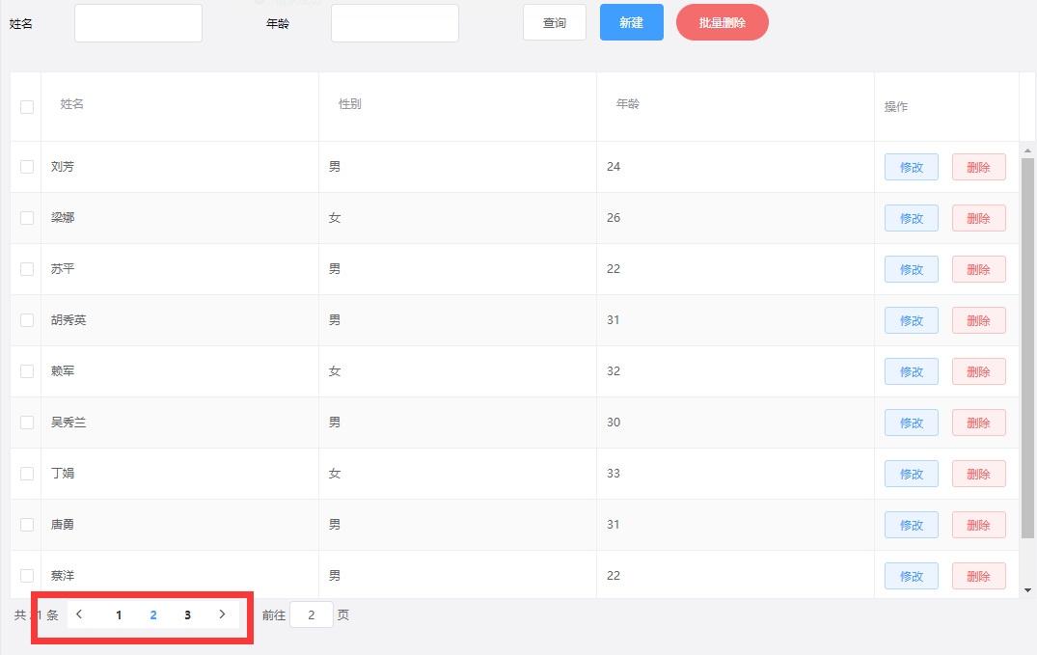The height and width of the screenshot is (655, 1037).
Task: Delete 蔡洋 with 删除 button
Action: (979, 576)
